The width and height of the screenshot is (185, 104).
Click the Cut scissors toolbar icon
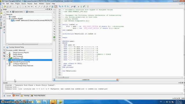coord(17,7)
